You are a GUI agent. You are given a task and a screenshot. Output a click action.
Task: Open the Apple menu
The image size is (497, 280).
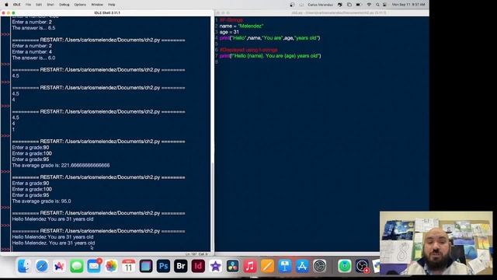[x=6, y=5]
